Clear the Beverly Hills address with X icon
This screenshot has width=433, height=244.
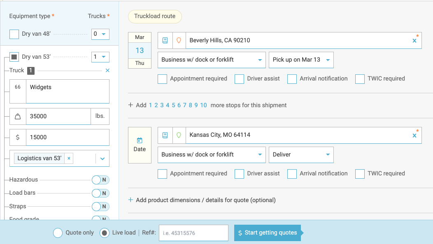pos(414,41)
